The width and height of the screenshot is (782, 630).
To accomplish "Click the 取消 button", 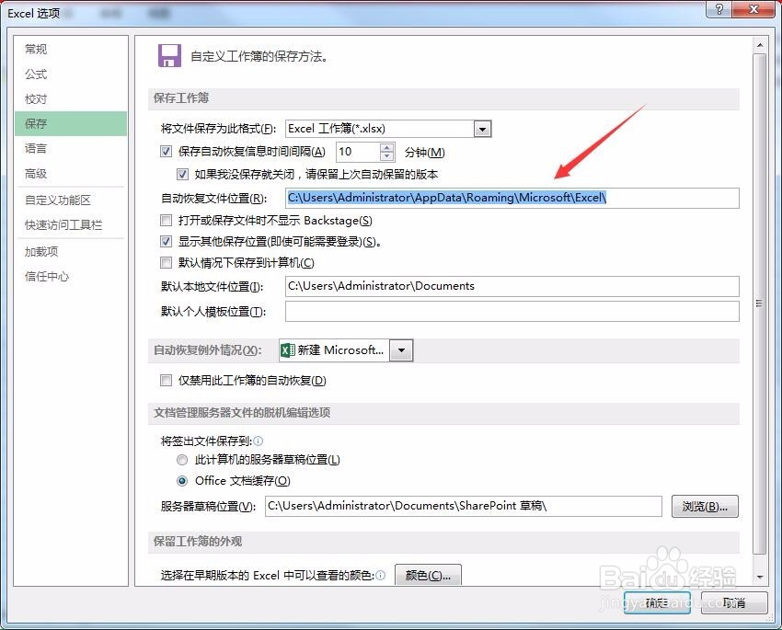I will click(x=733, y=602).
